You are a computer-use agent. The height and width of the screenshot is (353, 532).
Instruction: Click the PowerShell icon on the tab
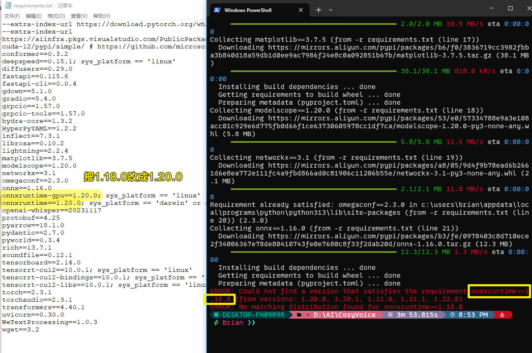(x=217, y=10)
